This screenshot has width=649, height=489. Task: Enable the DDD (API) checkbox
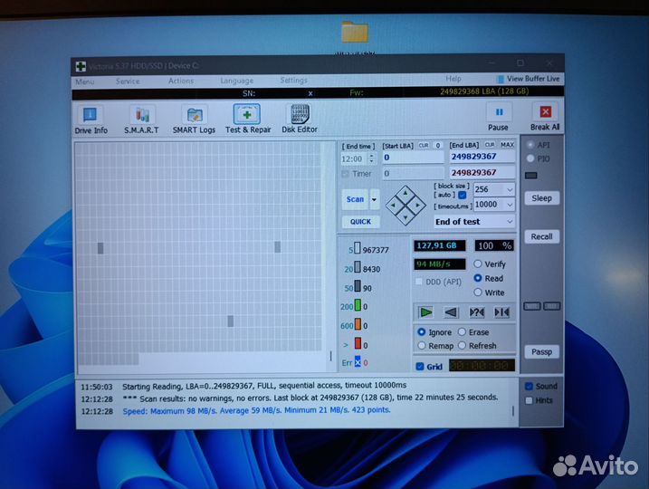[x=418, y=282]
